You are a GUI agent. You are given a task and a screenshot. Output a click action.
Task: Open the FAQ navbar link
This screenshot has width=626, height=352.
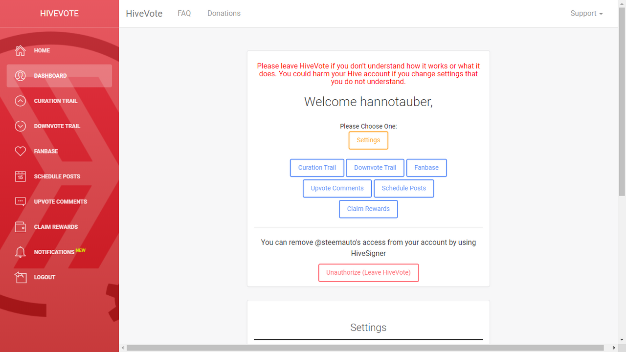click(184, 14)
